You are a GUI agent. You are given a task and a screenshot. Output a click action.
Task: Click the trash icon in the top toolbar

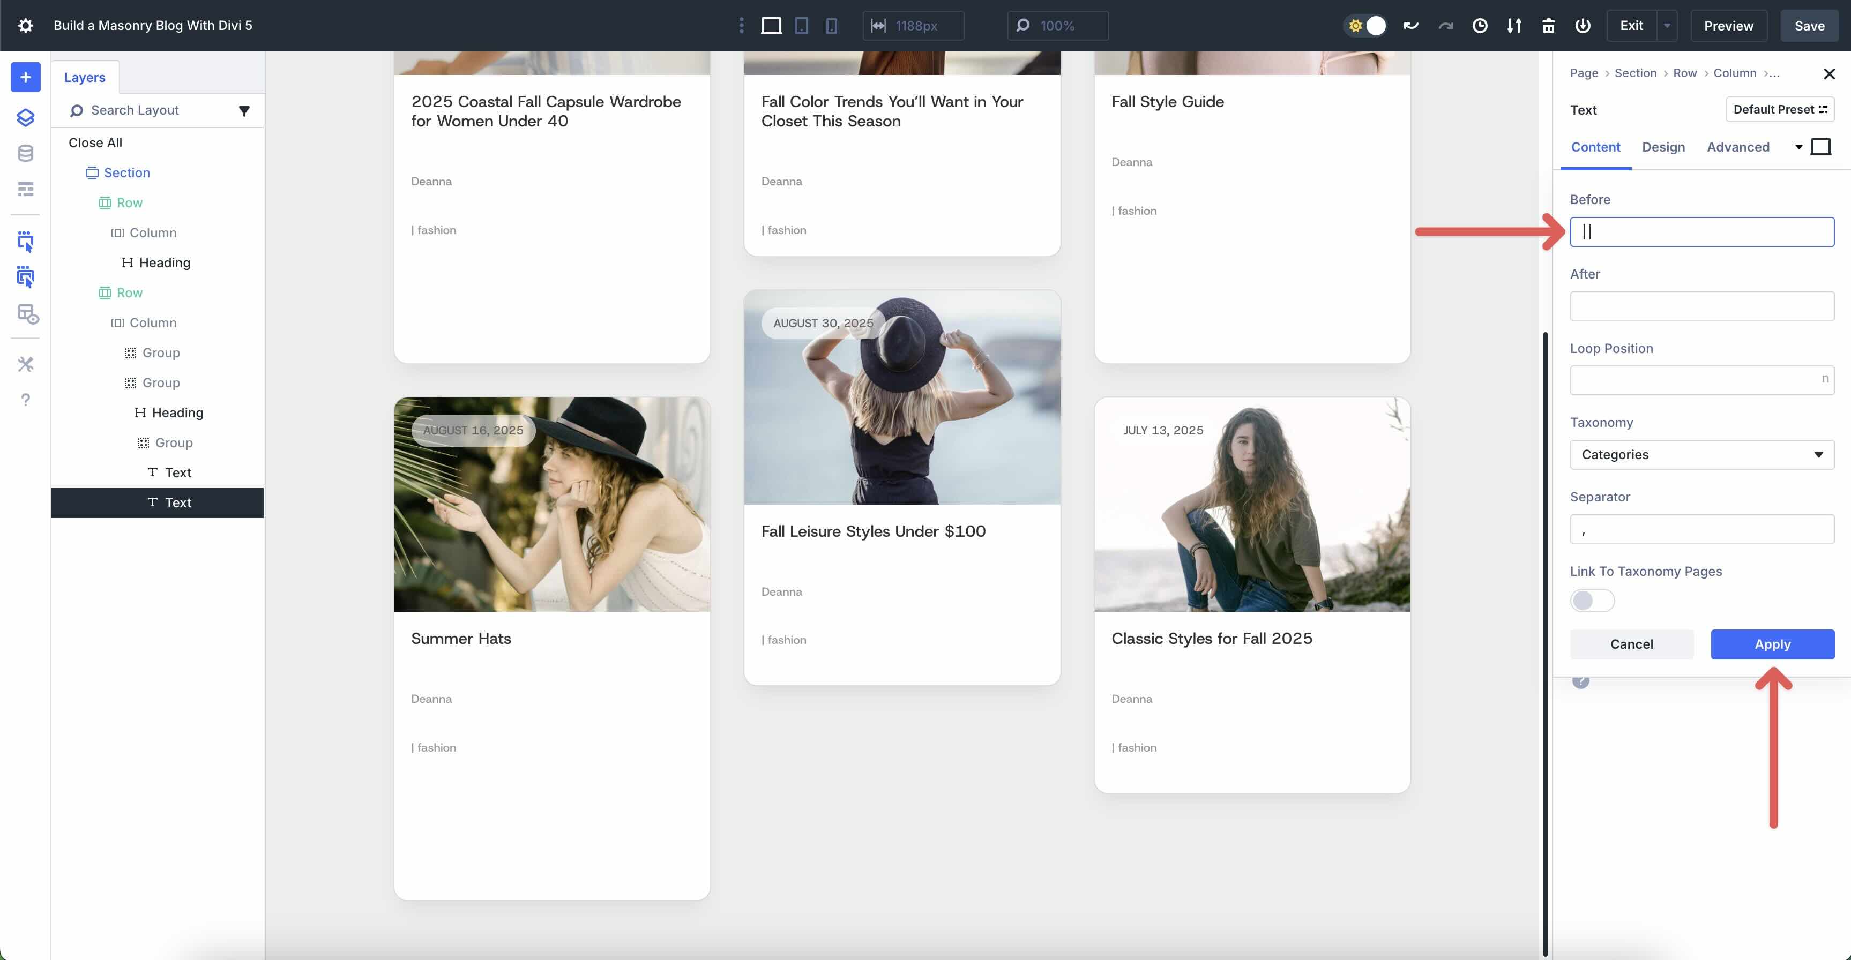coord(1549,25)
